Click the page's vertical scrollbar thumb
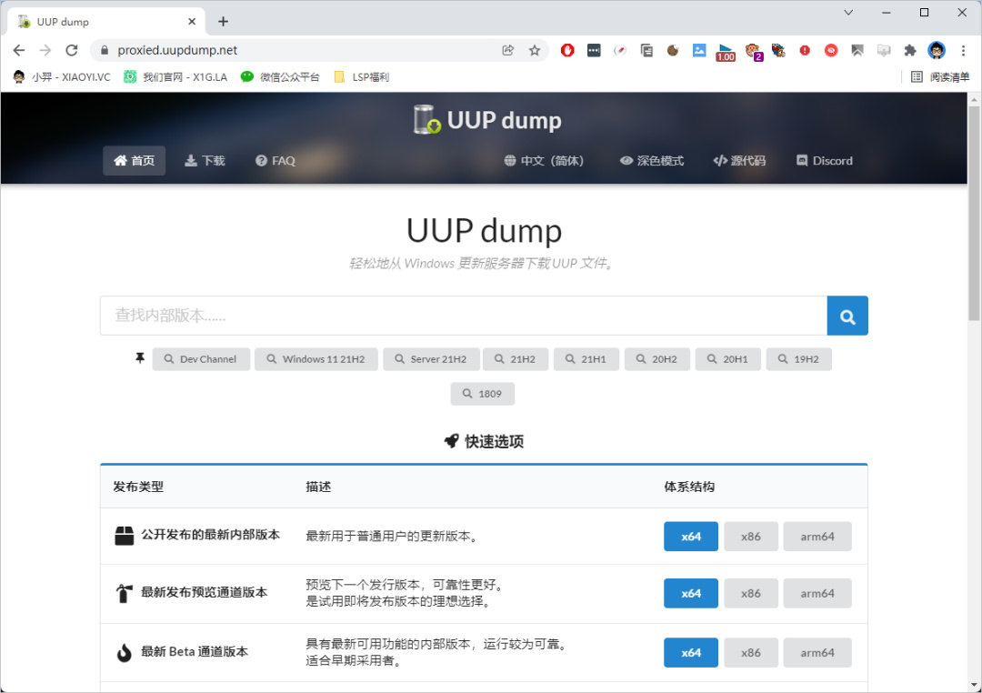This screenshot has width=982, height=693. pyautogui.click(x=974, y=213)
